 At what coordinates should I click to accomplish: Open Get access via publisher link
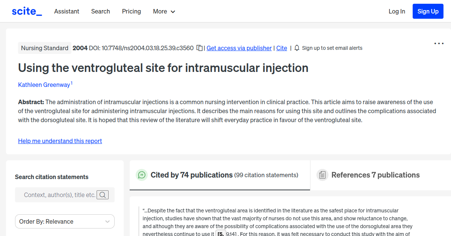coord(239,48)
